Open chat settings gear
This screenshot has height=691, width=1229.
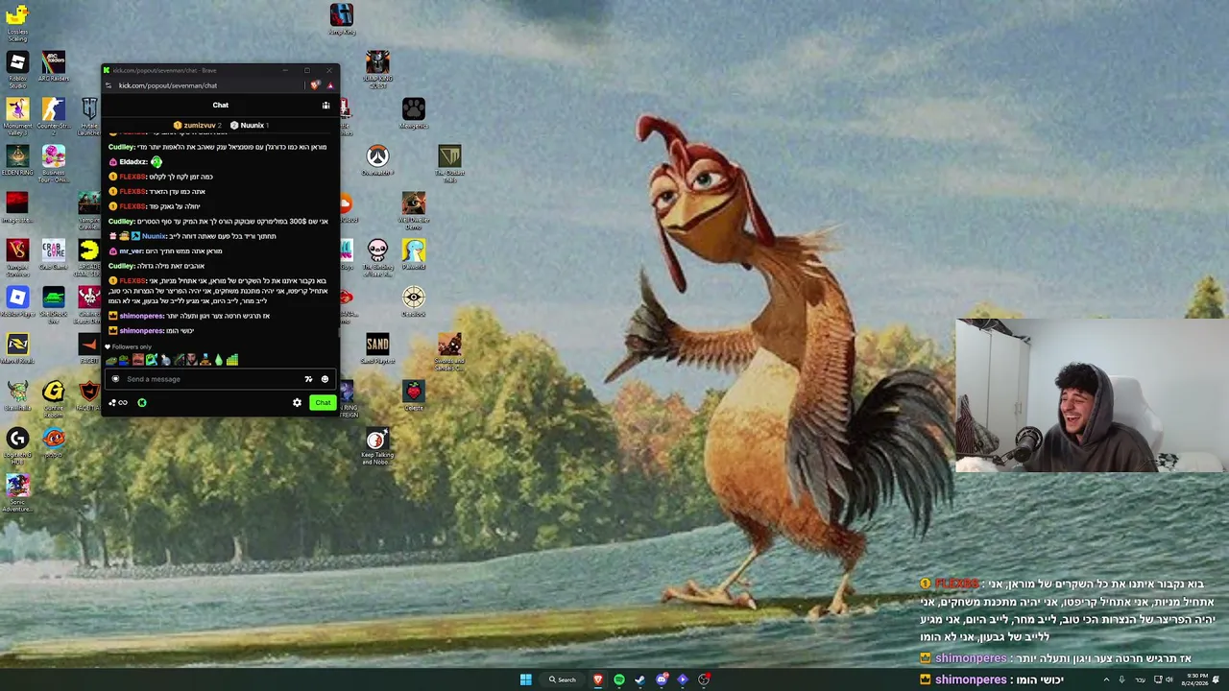(297, 403)
